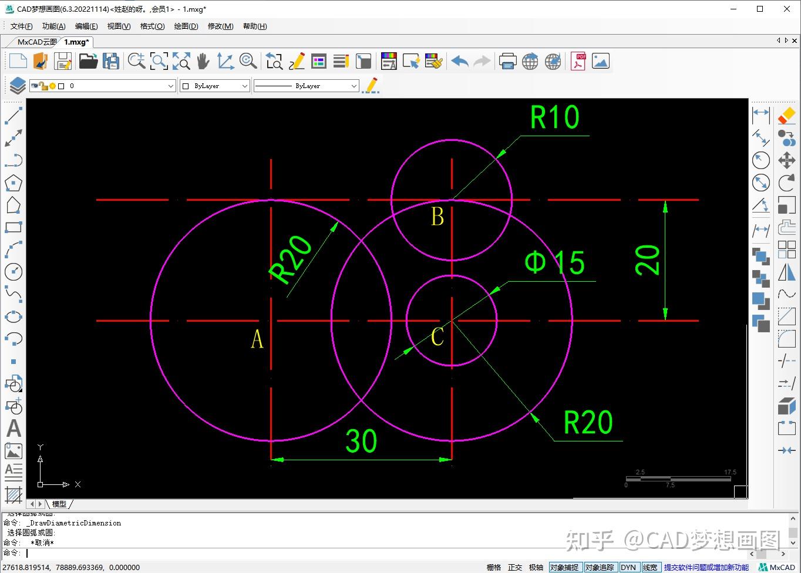801x573 pixels.
Task: Click the coordinates readout in status bar
Action: [72, 567]
